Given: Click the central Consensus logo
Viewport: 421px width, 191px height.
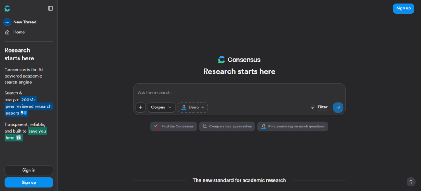Looking at the screenshot, I should [x=239, y=60].
